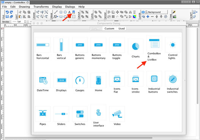The image size is (200, 140).
Task: Click the Move arrows icon
Action: (x=117, y=12)
